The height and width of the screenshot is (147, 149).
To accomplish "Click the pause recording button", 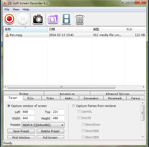I will 23,19.
